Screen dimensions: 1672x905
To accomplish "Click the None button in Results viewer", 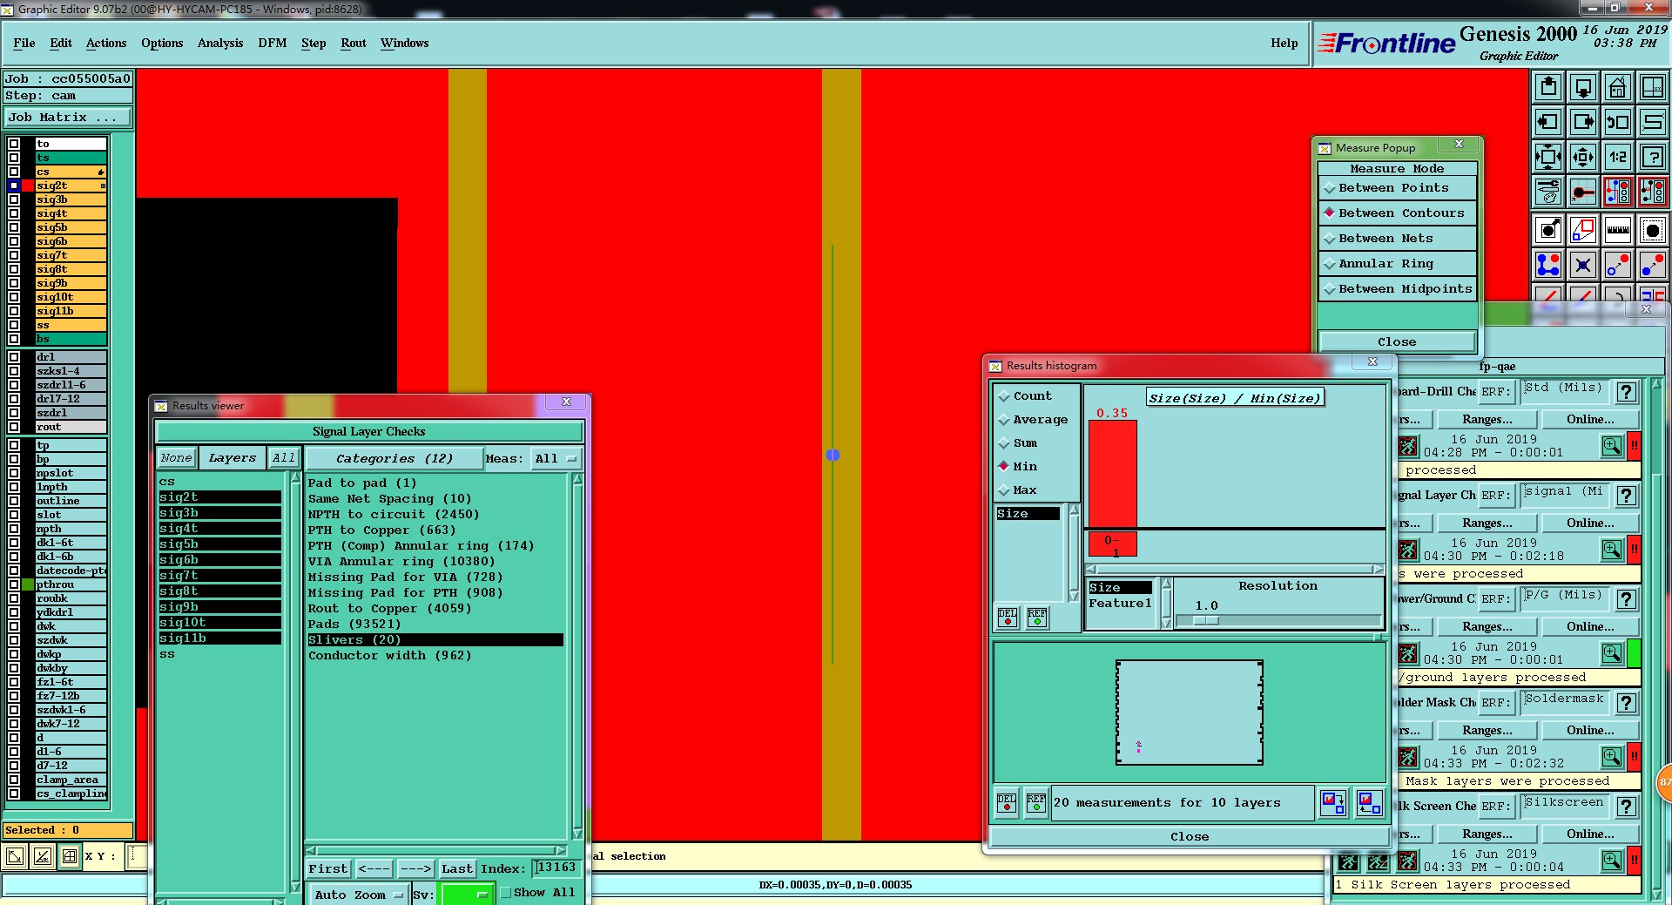I will point(176,458).
